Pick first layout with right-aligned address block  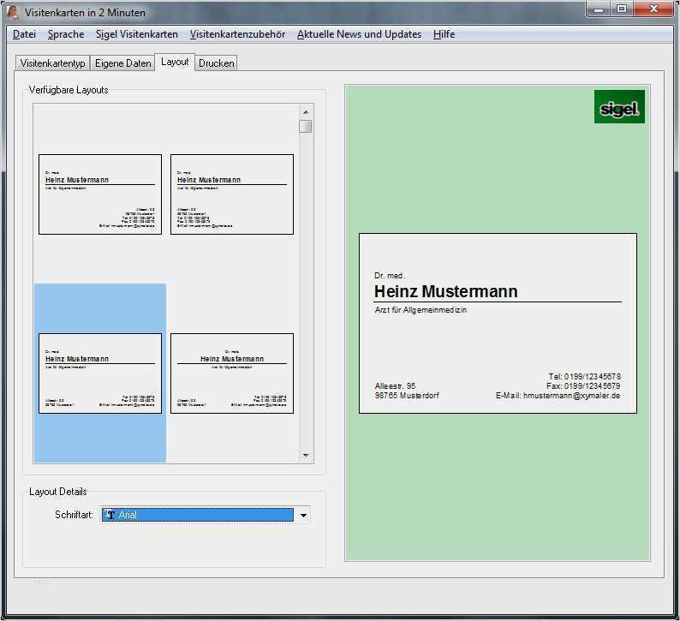click(100, 194)
